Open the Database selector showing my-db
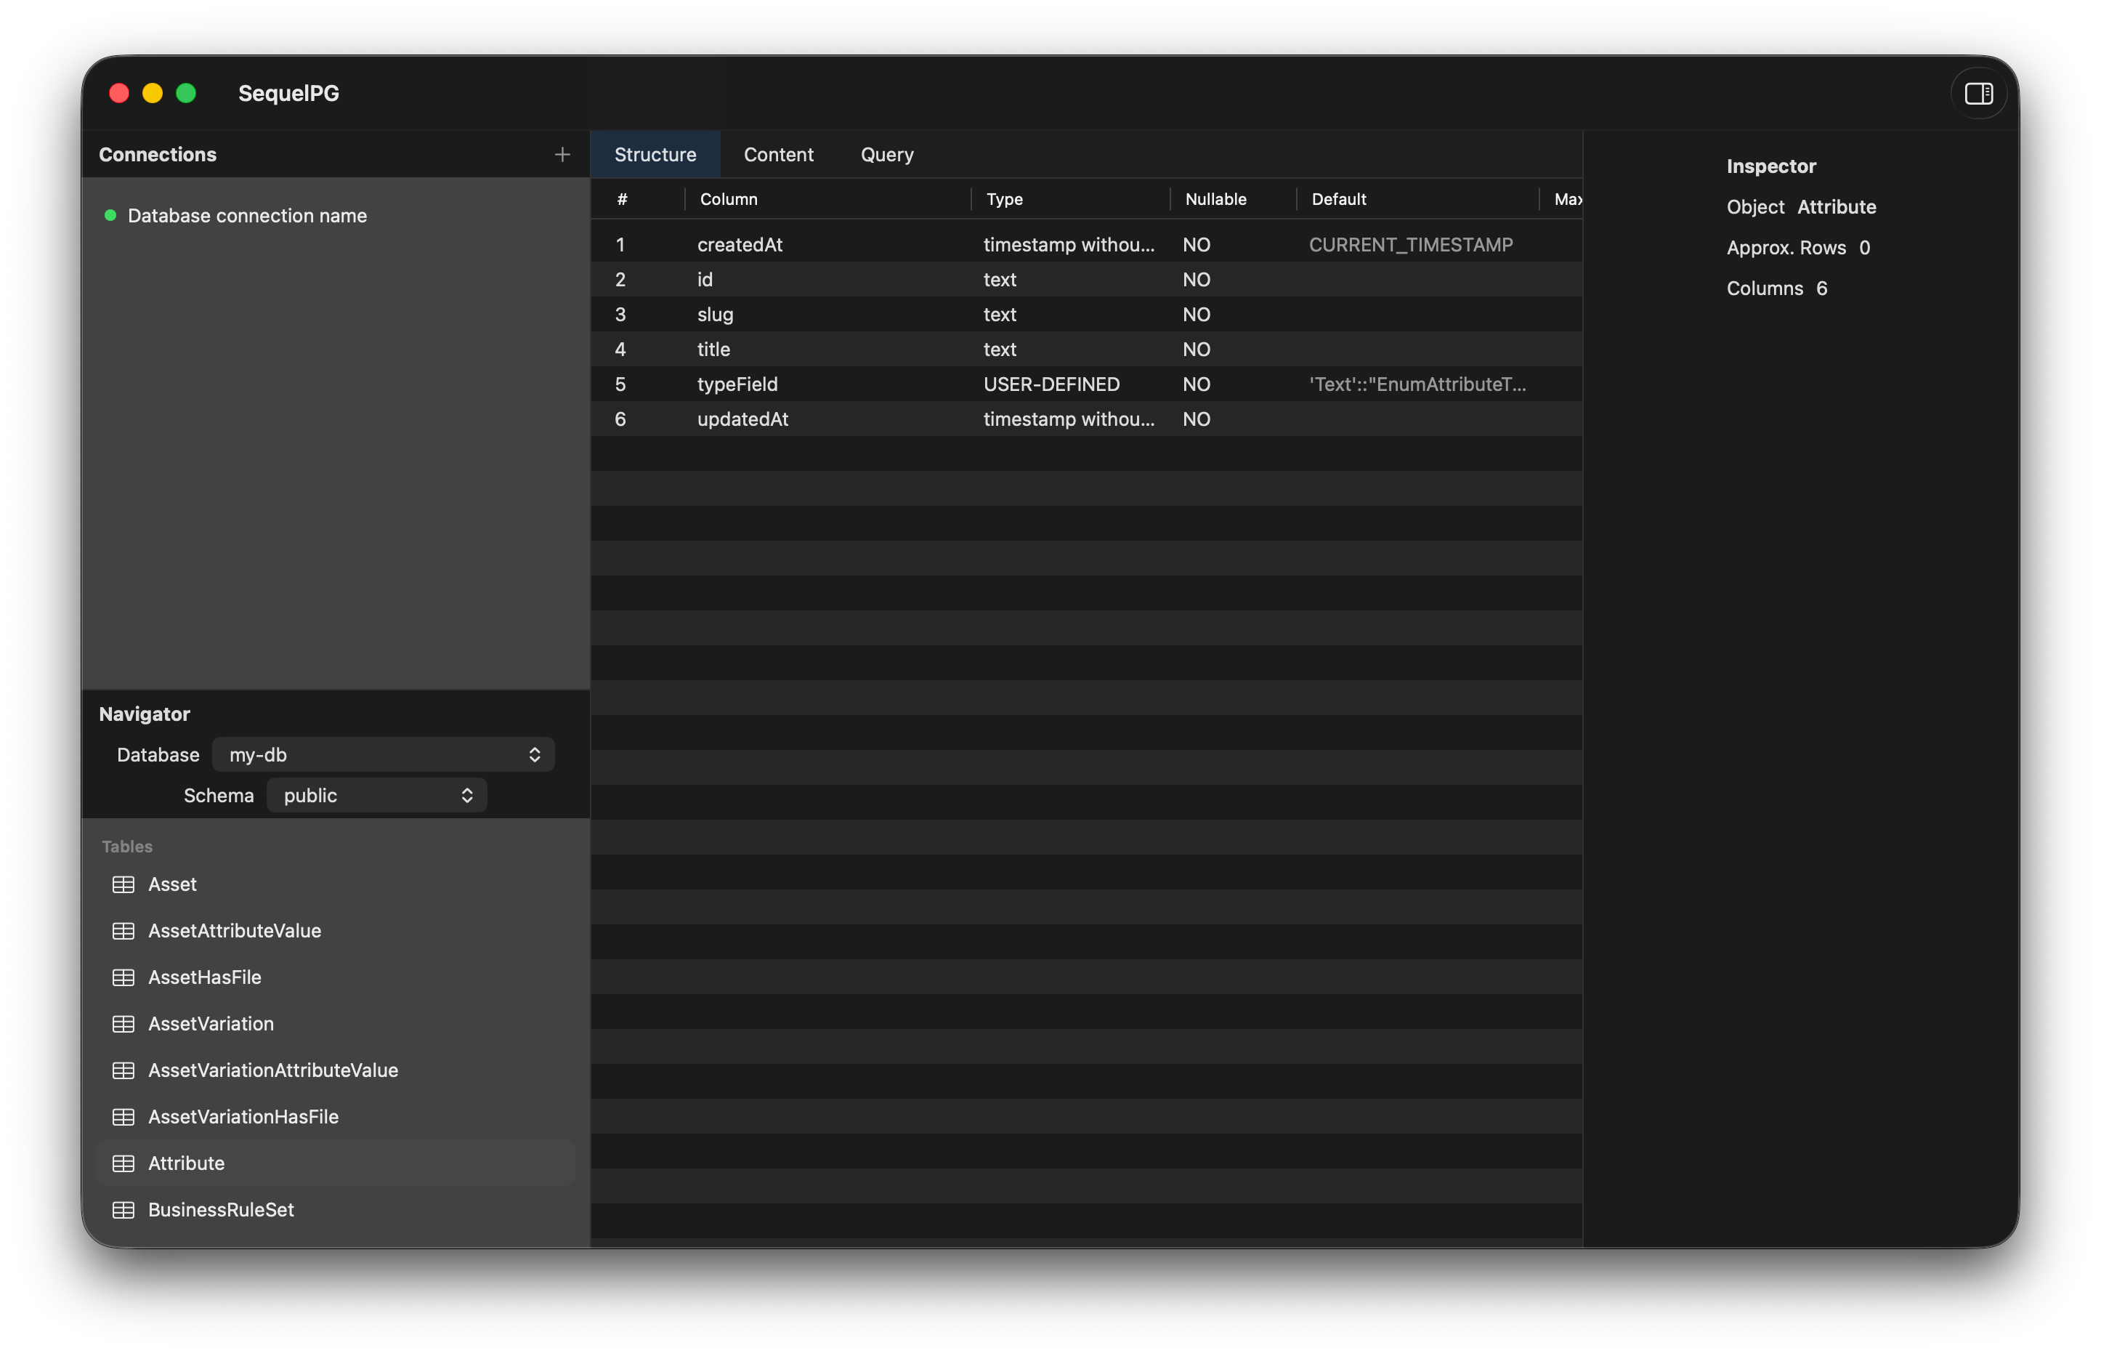This screenshot has height=1356, width=2101. pos(383,754)
